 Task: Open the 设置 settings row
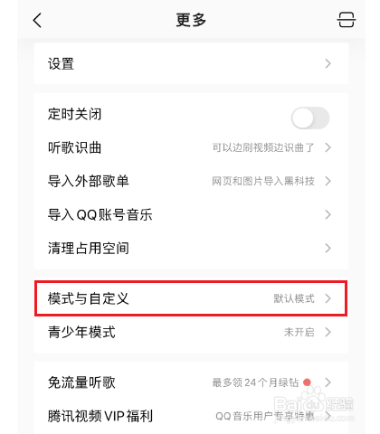(x=191, y=63)
